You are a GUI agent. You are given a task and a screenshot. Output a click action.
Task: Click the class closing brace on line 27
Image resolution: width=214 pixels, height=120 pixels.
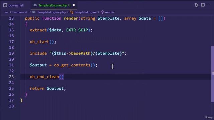[x=21, y=100]
